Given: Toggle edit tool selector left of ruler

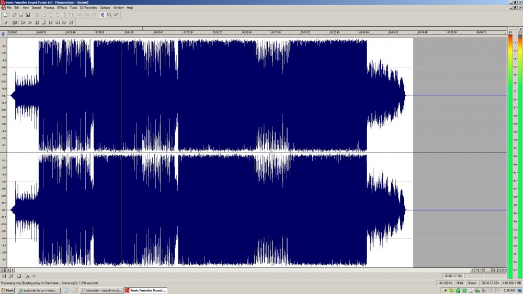Looking at the screenshot, I should coord(3,34).
